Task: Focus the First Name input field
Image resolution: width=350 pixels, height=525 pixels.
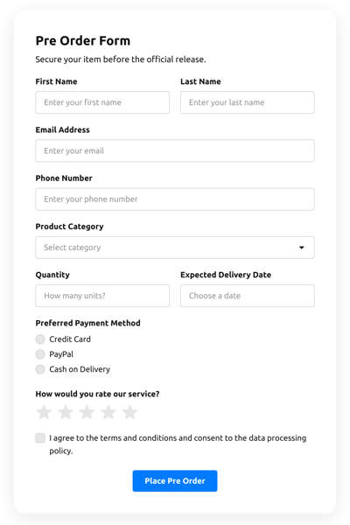Action: pyautogui.click(x=102, y=102)
